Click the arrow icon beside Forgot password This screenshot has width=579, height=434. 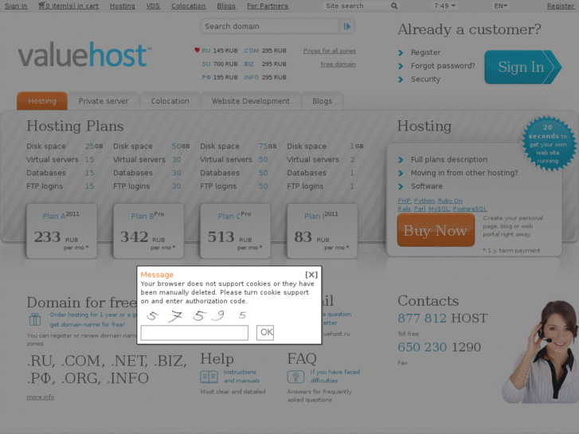(x=401, y=66)
